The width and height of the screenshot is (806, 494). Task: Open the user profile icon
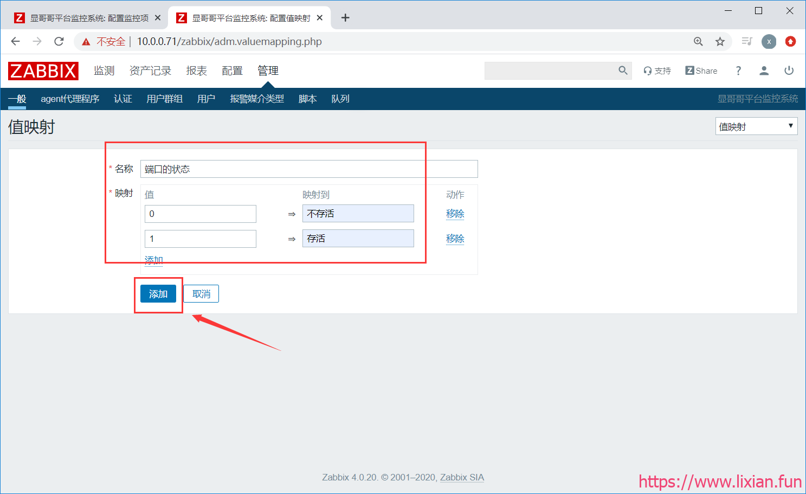[x=764, y=70]
